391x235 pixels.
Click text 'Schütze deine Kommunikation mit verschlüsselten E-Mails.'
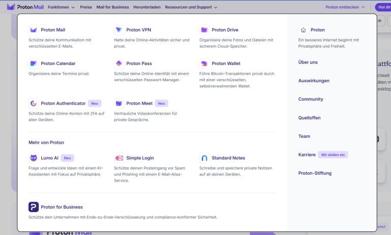point(60,43)
